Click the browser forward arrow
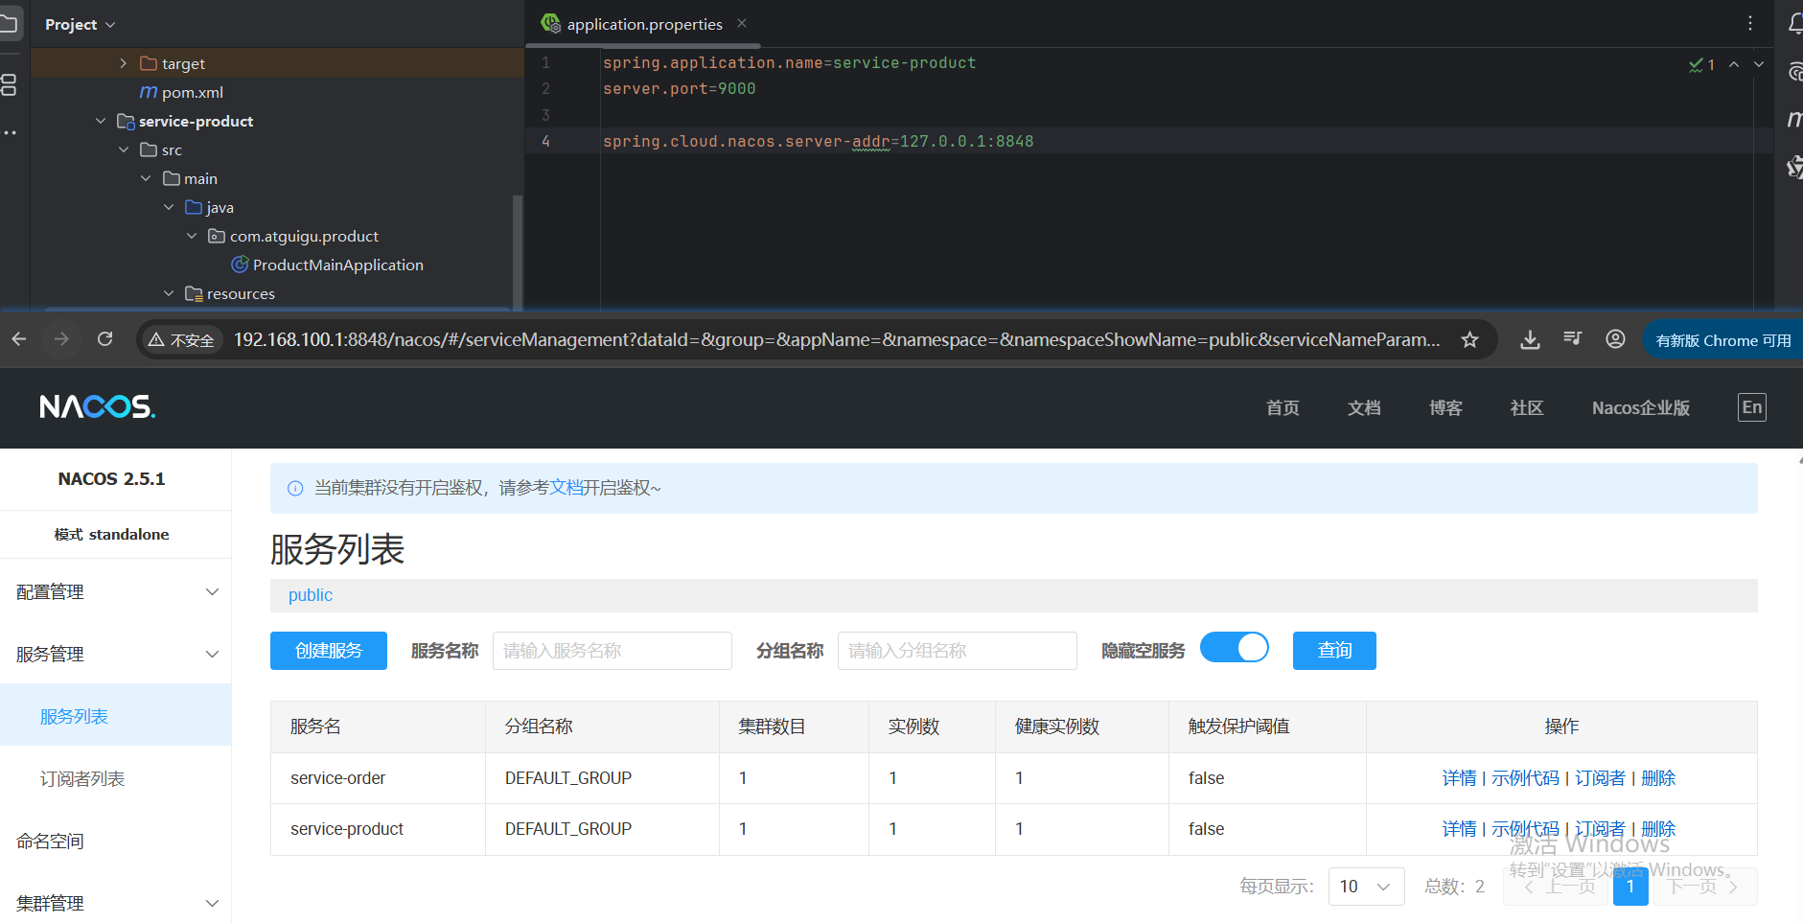This screenshot has width=1803, height=923. click(x=61, y=339)
